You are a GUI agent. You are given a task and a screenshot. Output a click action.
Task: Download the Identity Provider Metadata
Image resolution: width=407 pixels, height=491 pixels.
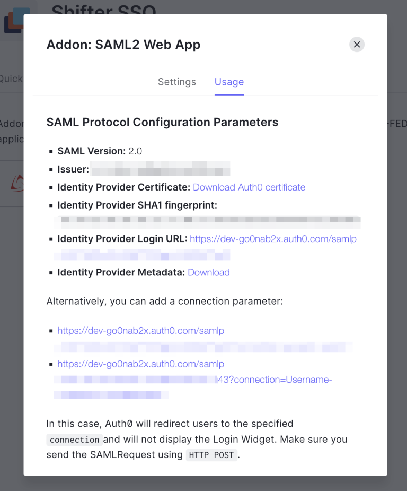[209, 272]
